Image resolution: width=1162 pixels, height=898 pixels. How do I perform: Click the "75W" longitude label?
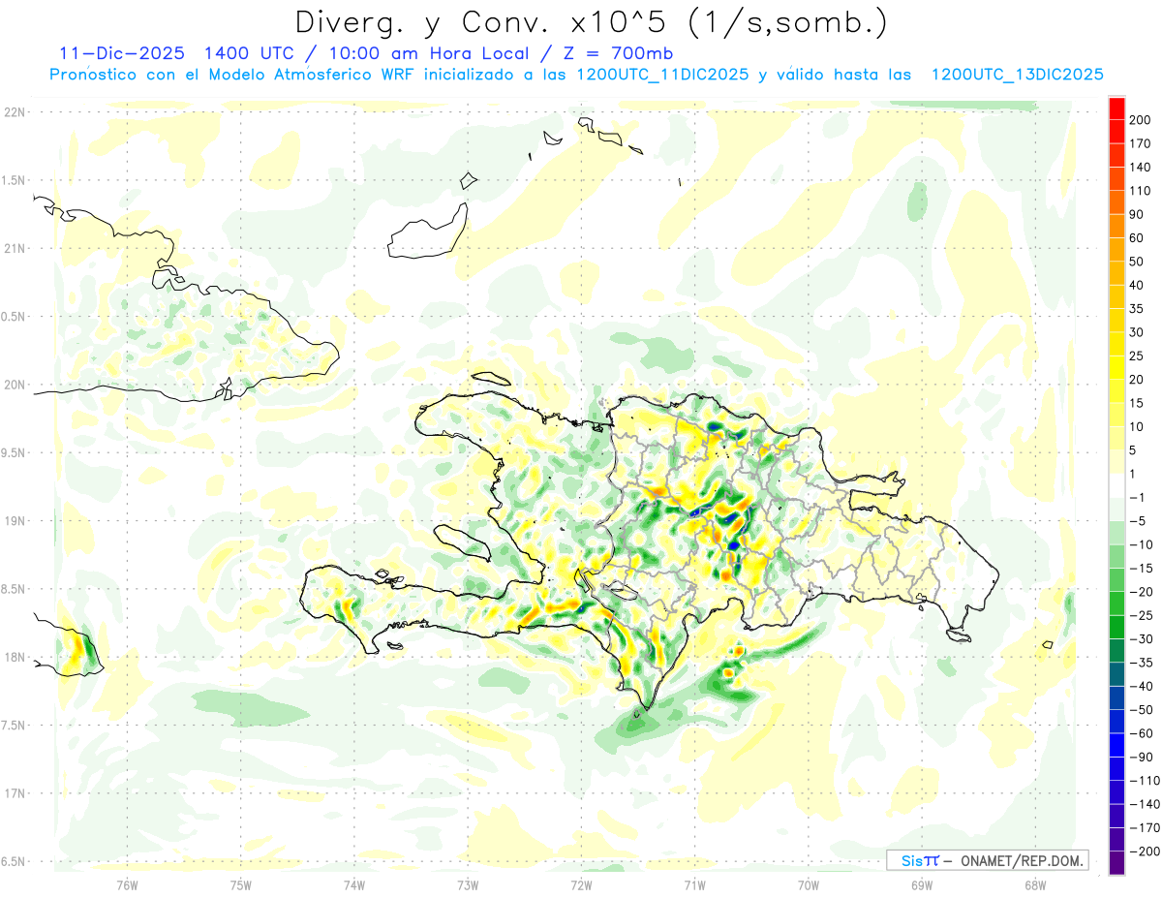pyautogui.click(x=241, y=885)
